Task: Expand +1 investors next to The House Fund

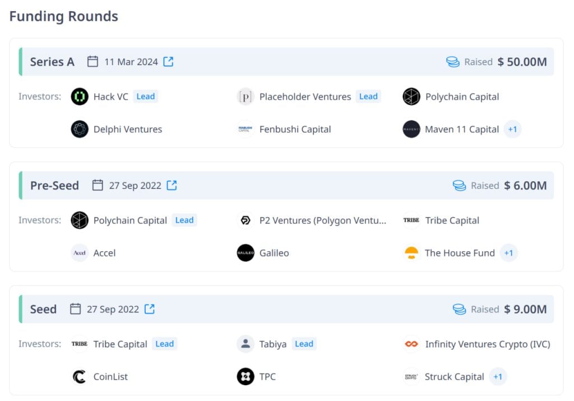Action: (508, 253)
